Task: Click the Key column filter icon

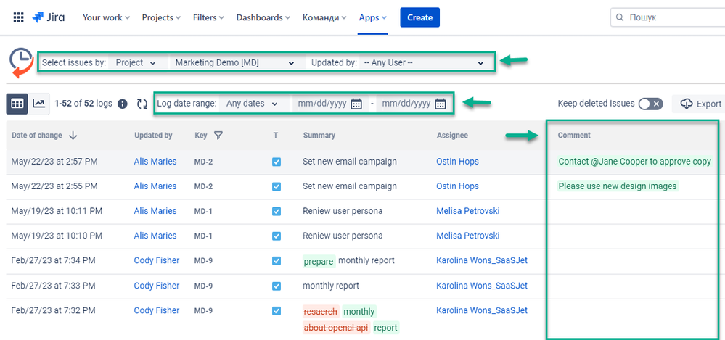Action: click(218, 136)
